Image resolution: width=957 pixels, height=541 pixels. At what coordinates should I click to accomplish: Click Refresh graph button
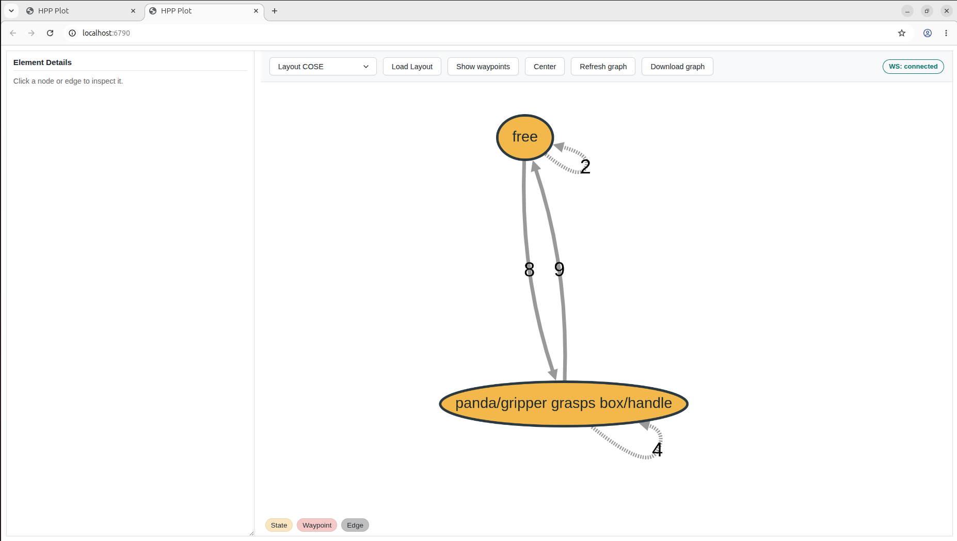pyautogui.click(x=603, y=67)
